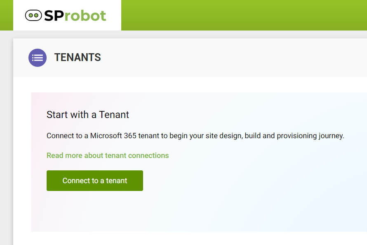This screenshot has width=367, height=245.
Task: Click the TENANTS heading label
Action: 78,57
